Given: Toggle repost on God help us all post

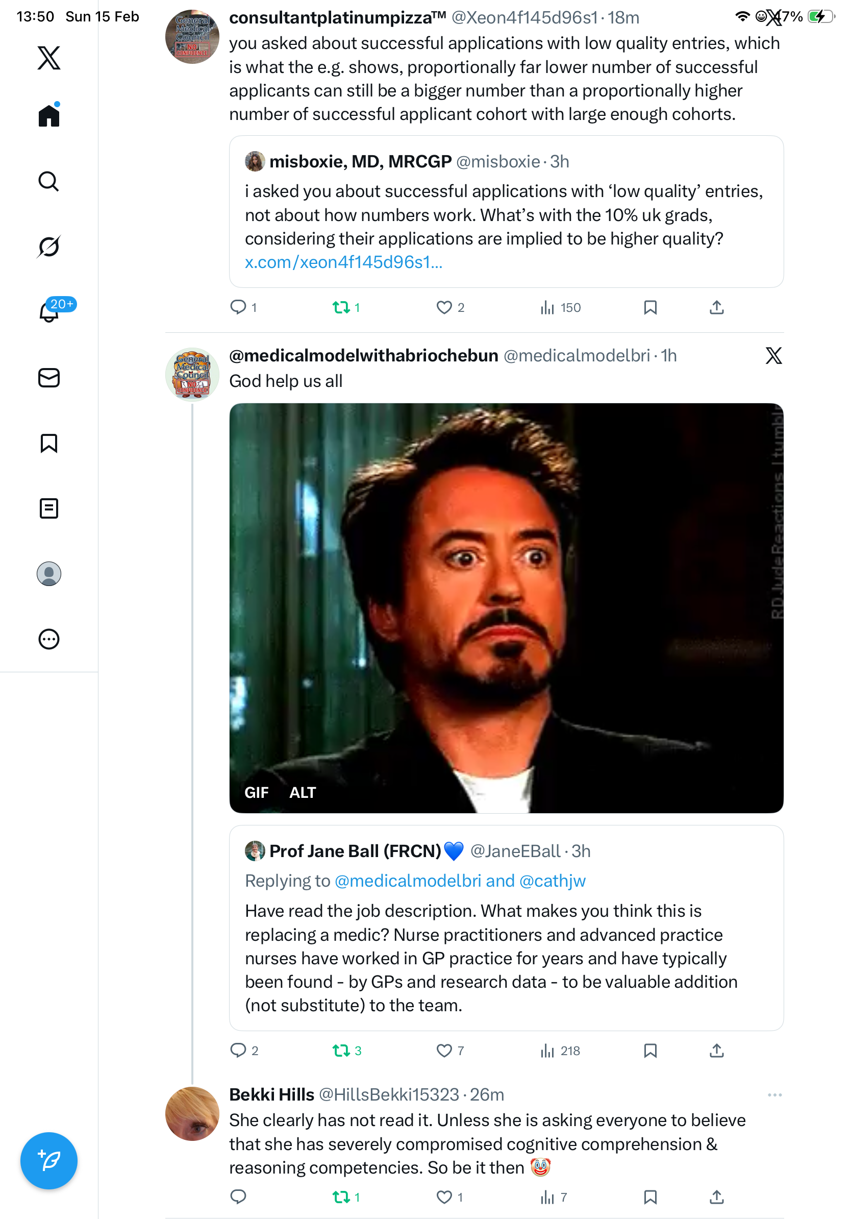Looking at the screenshot, I should coord(341,1051).
